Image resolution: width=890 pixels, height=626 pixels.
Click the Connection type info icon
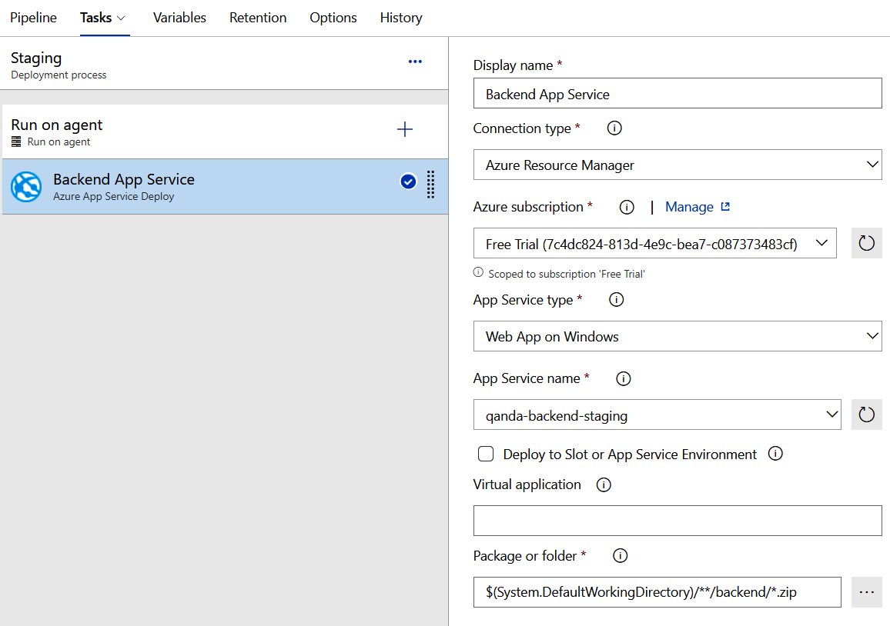click(614, 128)
